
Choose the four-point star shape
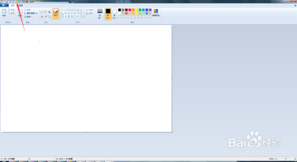(x=66, y=16)
